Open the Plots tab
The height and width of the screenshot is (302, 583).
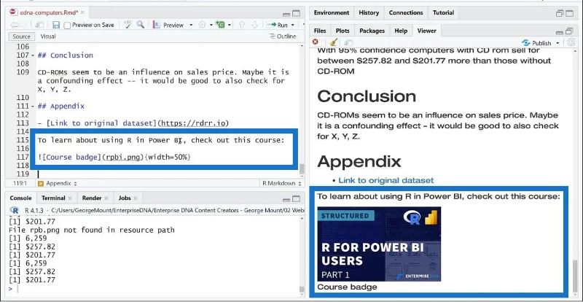(343, 31)
